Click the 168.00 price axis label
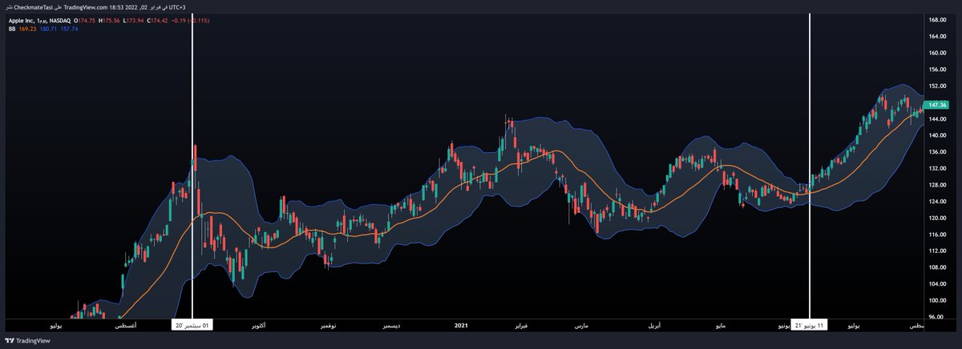This screenshot has height=349, width=962. tap(939, 20)
